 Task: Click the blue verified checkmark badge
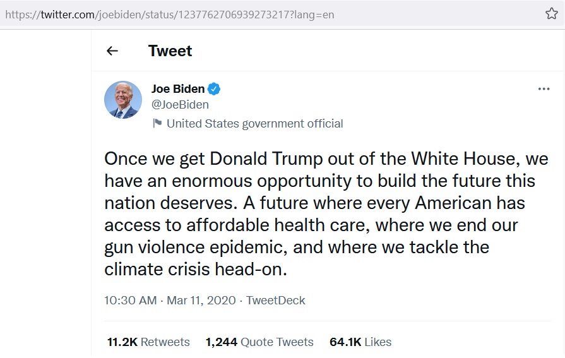(215, 89)
